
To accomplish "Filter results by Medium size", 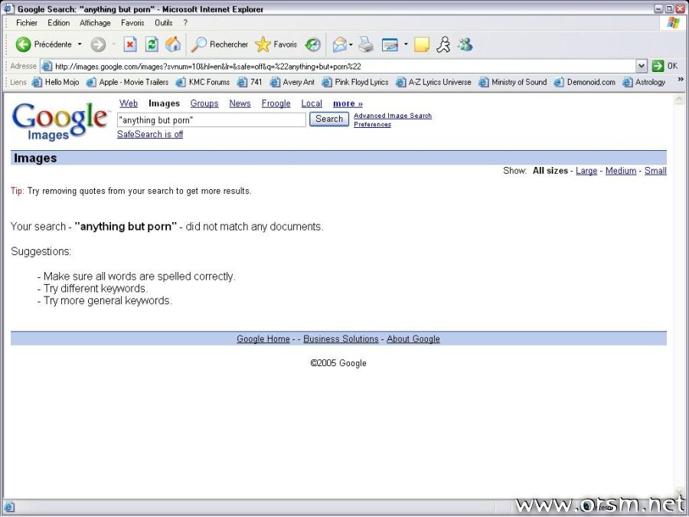I will click(621, 171).
